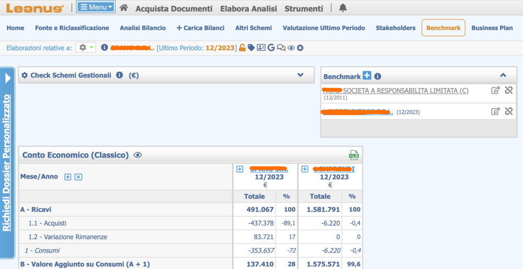Open gear settings dropdown near Elaborazioni
Viewport: 523px width, 269px height.
(86, 48)
